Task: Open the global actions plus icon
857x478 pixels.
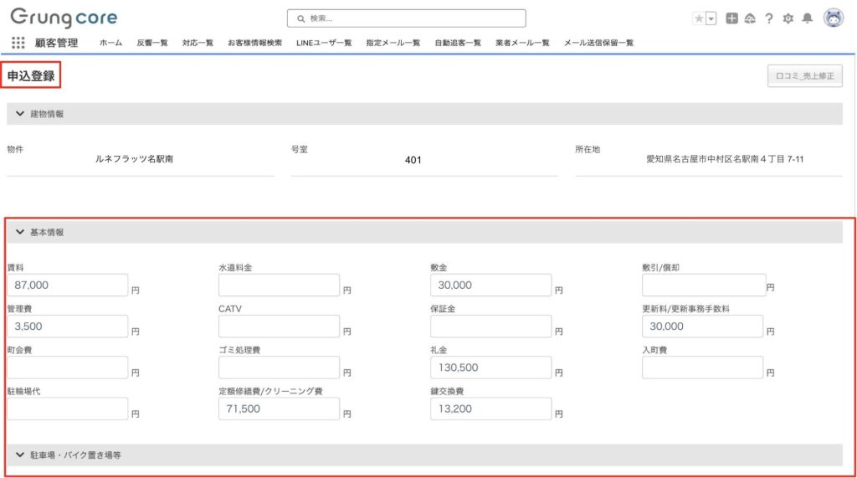Action: click(x=731, y=18)
